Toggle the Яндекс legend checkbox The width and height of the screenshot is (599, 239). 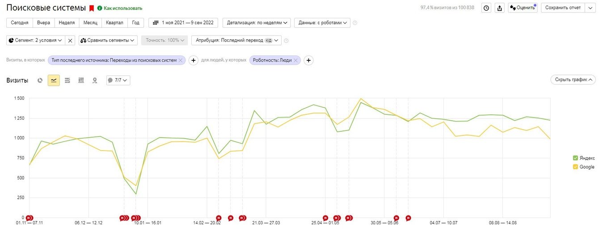click(x=575, y=158)
